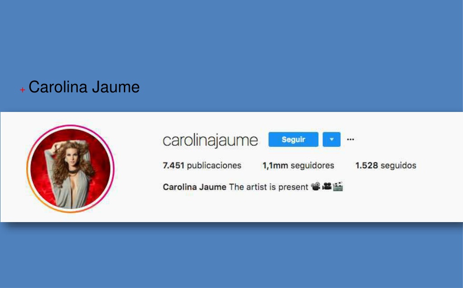The width and height of the screenshot is (463, 288).
Task: Open carolinajaume's profile picture story
Action: (70, 169)
